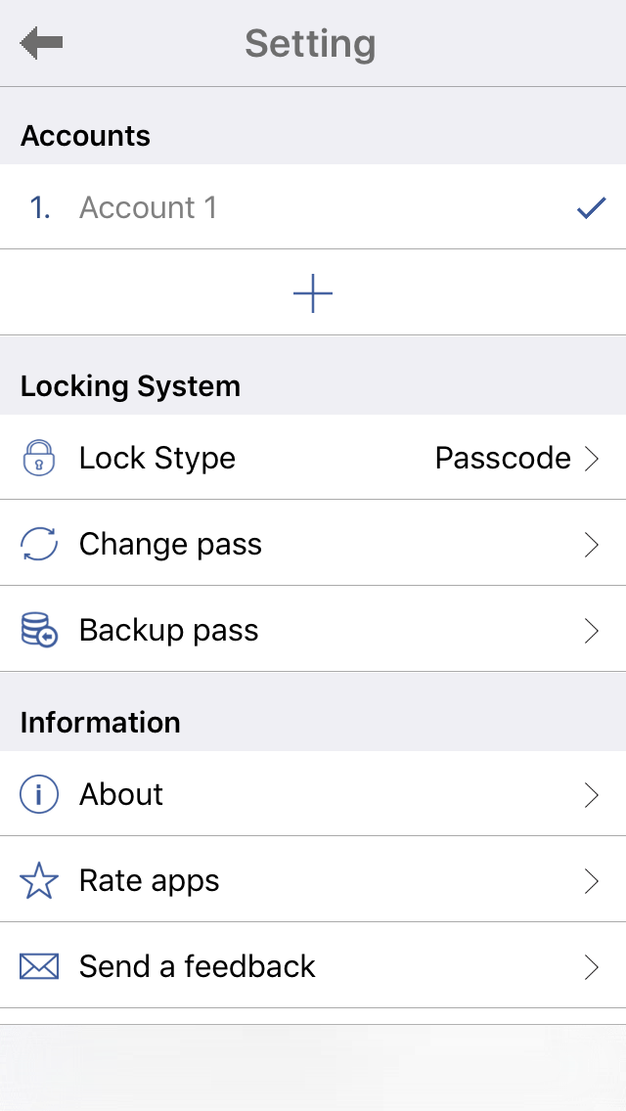Click the About row chevron
The image size is (626, 1111).
[591, 794]
